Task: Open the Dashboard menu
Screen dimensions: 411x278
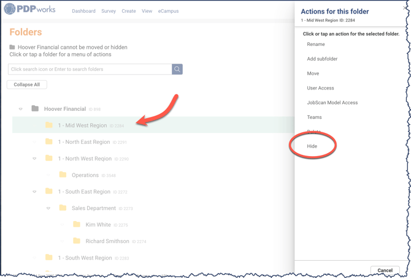Action: coord(83,11)
